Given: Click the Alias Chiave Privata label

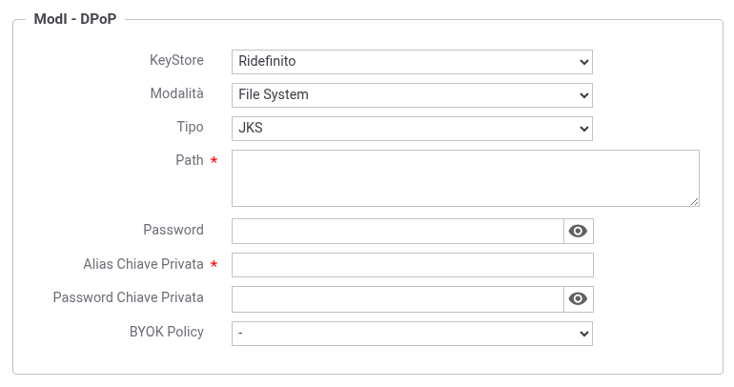Looking at the screenshot, I should (143, 264).
